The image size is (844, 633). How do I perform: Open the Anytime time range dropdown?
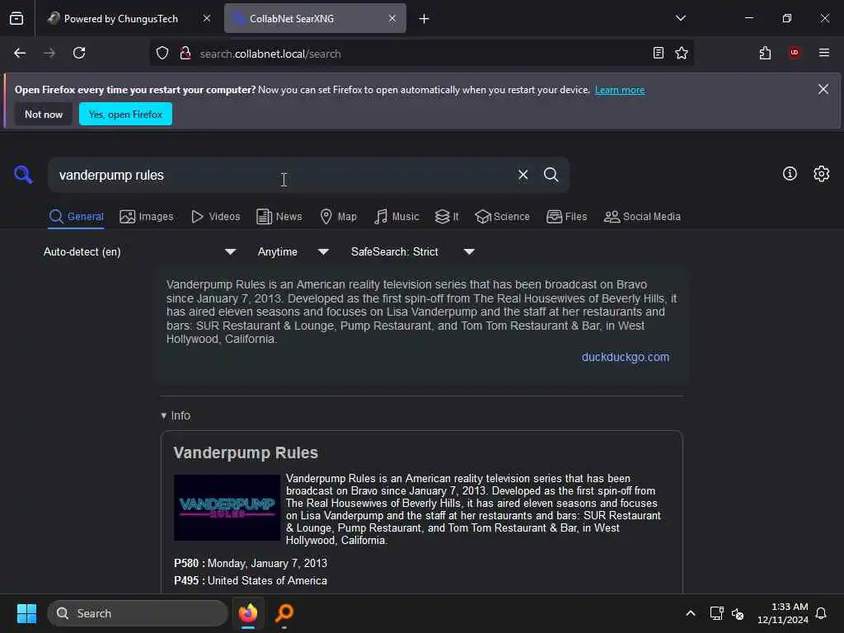pos(293,251)
